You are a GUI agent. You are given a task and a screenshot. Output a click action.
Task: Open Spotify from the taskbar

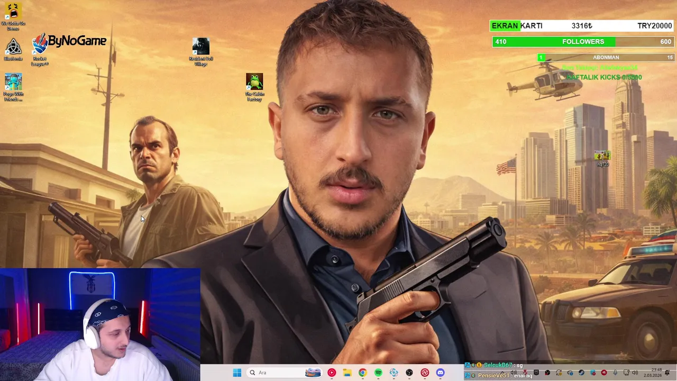(378, 373)
